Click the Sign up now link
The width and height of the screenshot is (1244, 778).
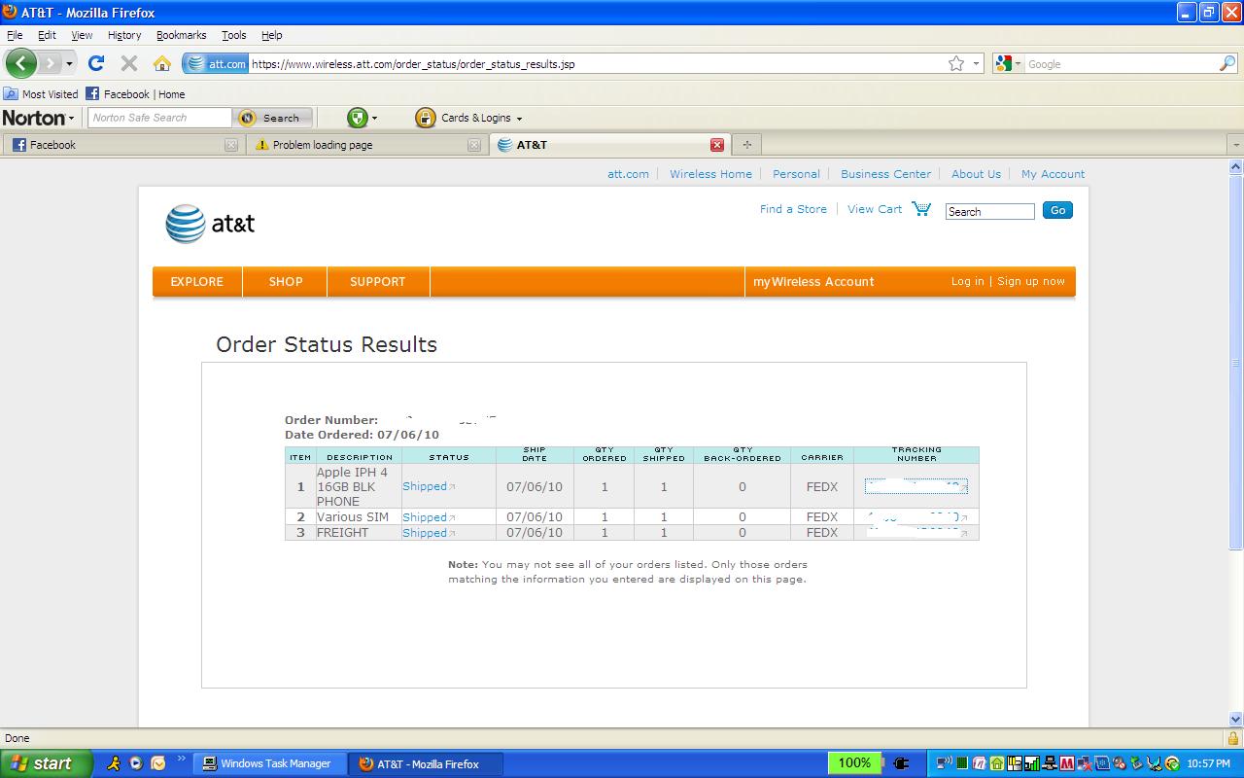pos(1030,281)
